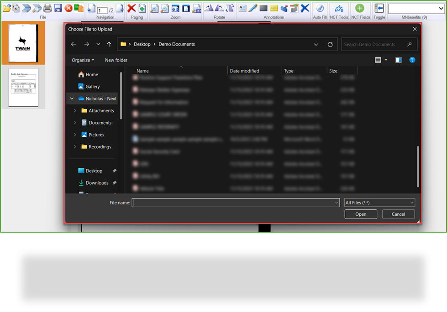Click the page number field in Navigation
The height and width of the screenshot is (312, 447).
pos(102,10)
